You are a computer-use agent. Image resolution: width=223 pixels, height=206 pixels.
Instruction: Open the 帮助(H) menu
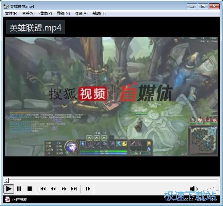pyautogui.click(x=99, y=13)
